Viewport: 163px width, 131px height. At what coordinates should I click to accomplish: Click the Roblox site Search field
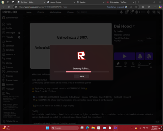(97, 12)
